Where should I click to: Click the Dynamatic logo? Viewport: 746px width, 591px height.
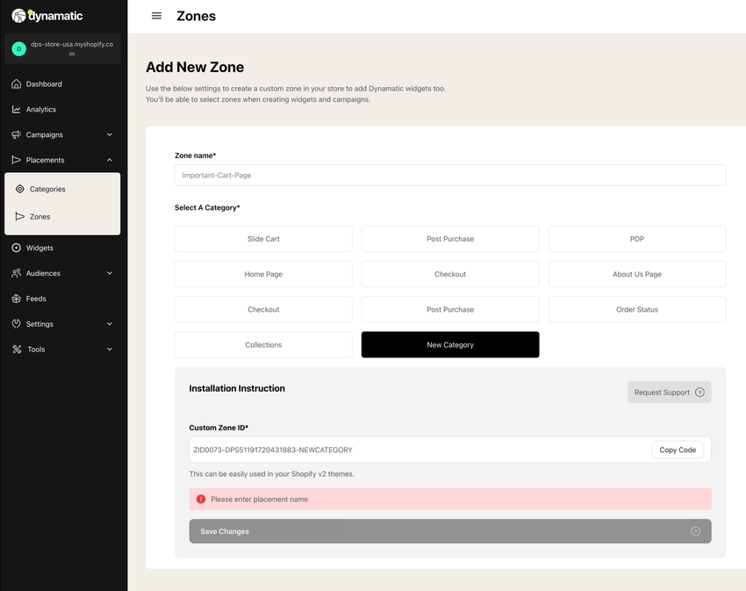pyautogui.click(x=47, y=16)
